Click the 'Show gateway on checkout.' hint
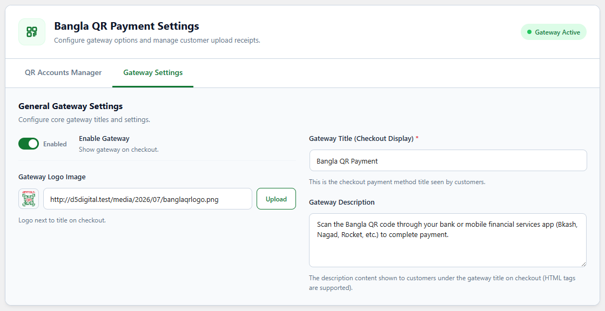Viewport: 605px width, 311px height. pos(119,150)
